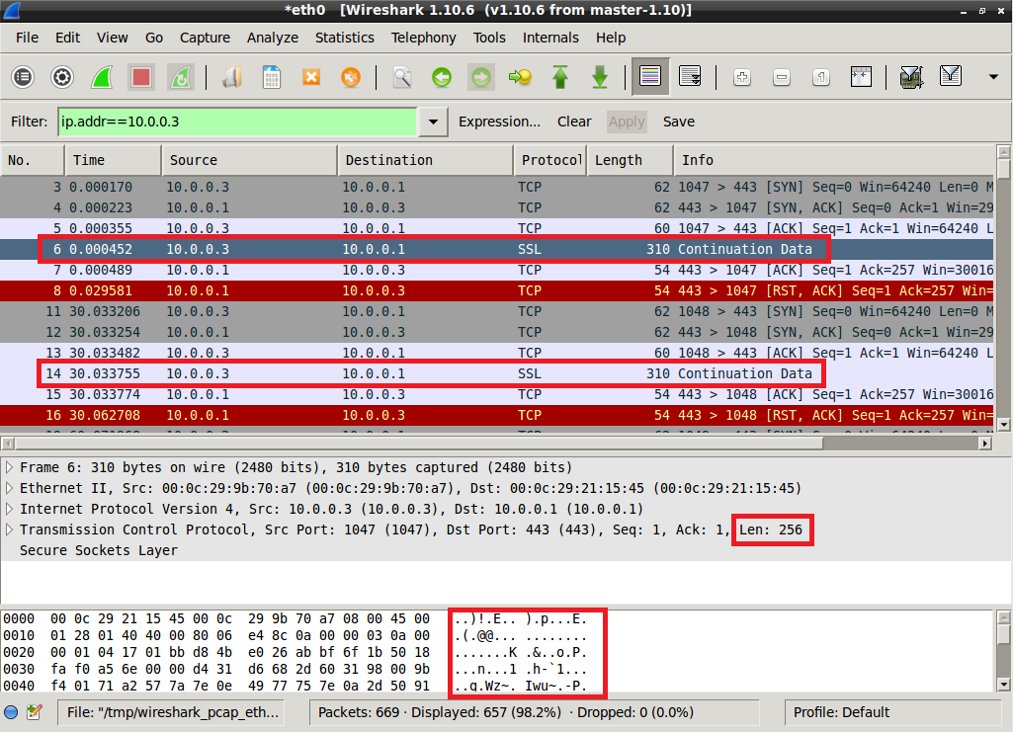Go to packet number icon

521,77
